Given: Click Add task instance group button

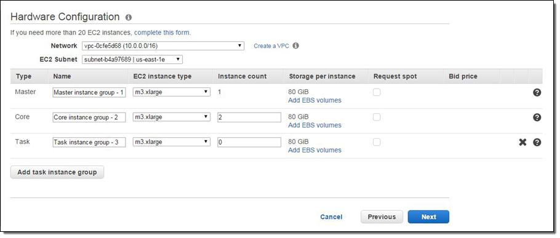Looking at the screenshot, I should click(57, 172).
